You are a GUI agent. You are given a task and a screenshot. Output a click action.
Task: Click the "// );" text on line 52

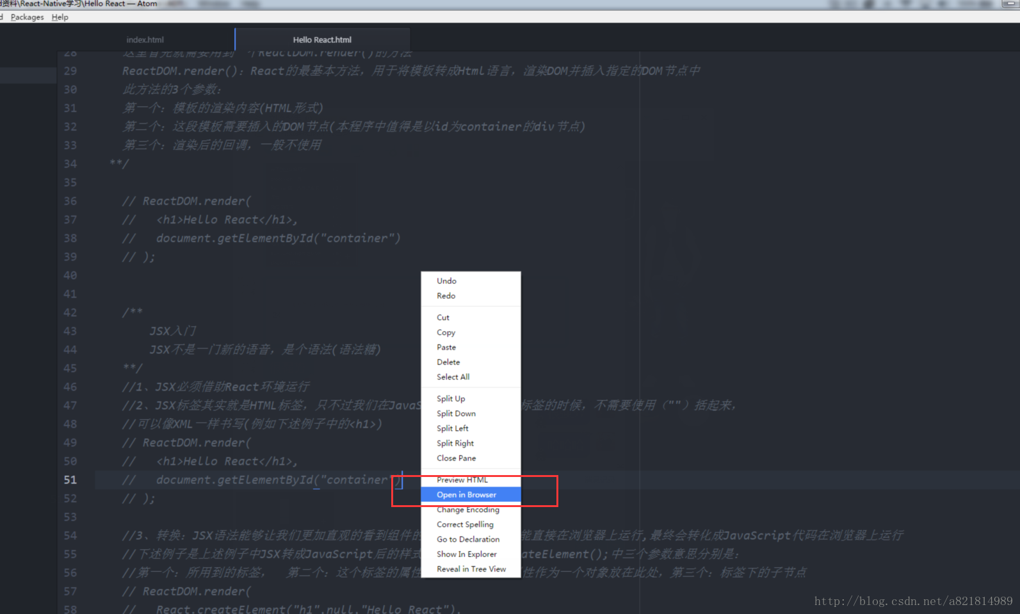pos(139,498)
